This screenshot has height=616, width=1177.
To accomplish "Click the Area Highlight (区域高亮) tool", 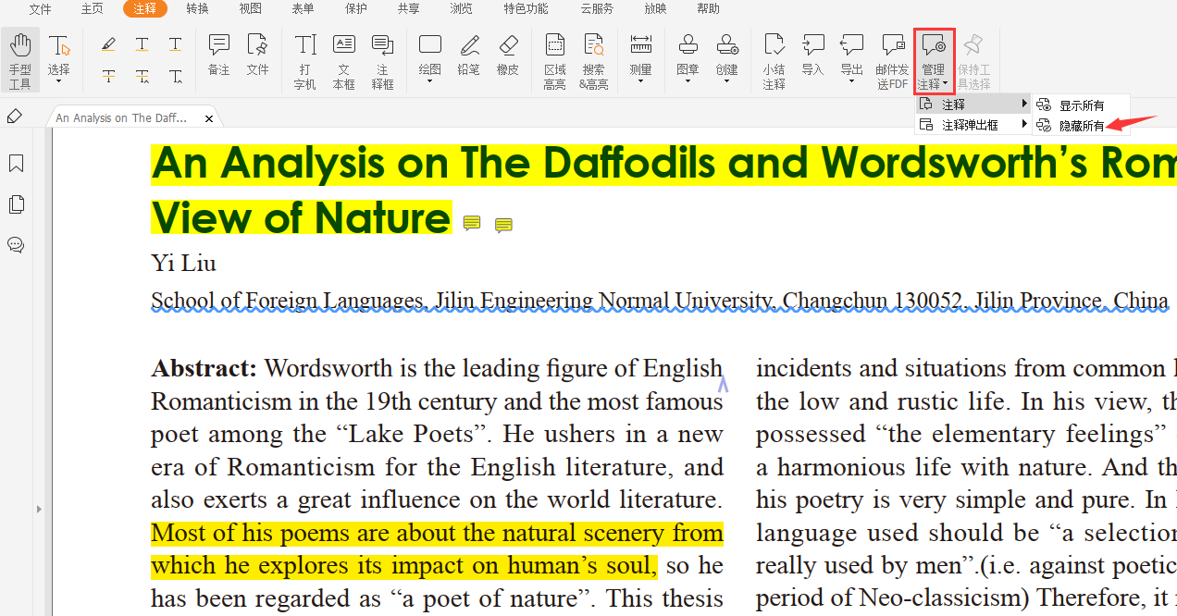I will pos(554,60).
